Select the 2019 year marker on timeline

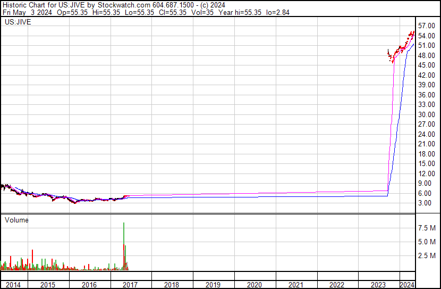point(213,285)
